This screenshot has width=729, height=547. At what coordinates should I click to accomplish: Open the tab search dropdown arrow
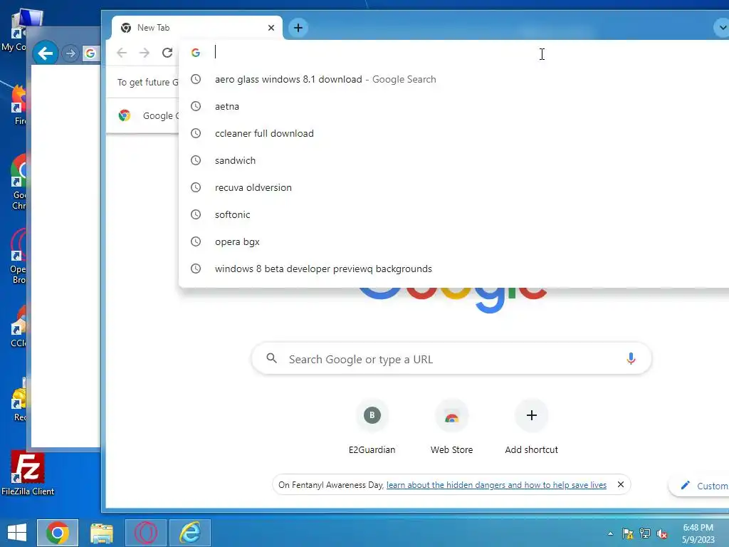coord(722,28)
